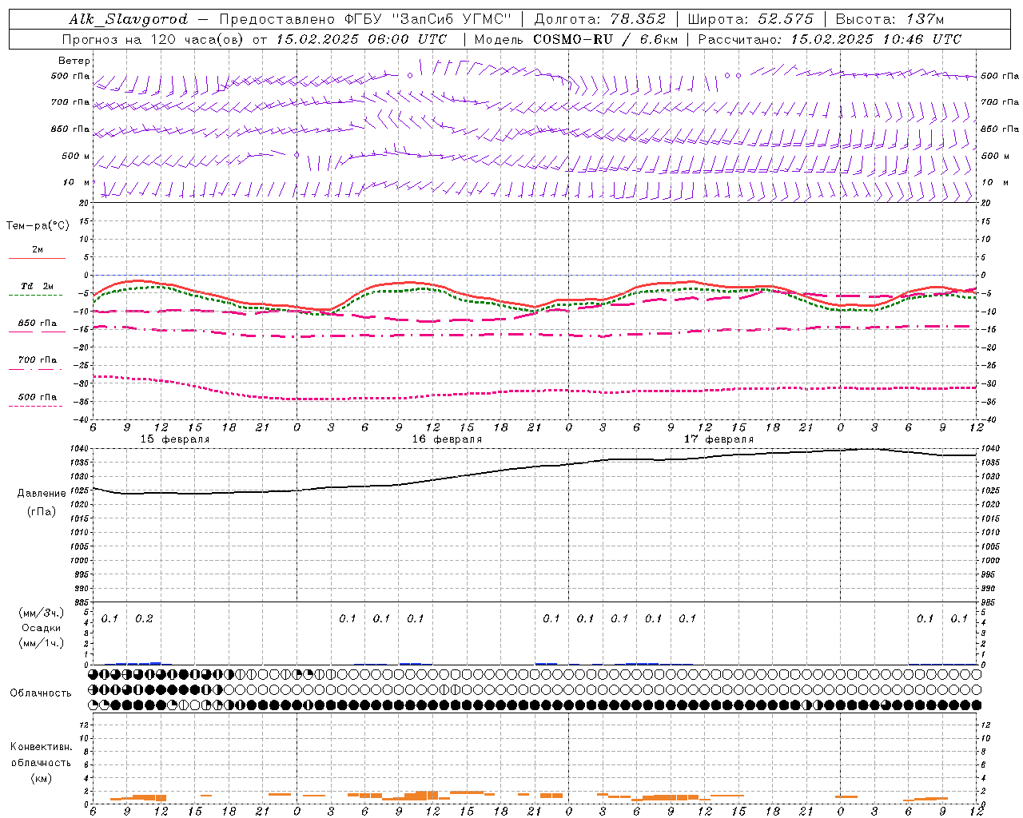This screenshot has width=1023, height=818.
Task: Click the model name COSMO-RU
Action: [572, 39]
